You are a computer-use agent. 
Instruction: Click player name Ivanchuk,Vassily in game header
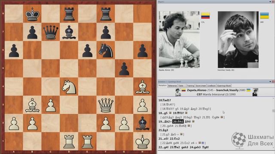[x=227, y=90]
